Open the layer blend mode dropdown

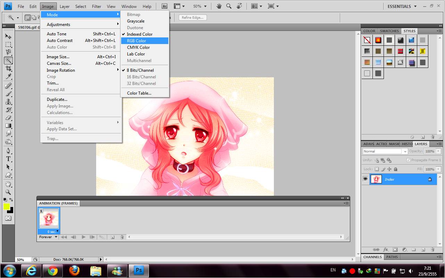tap(385, 151)
